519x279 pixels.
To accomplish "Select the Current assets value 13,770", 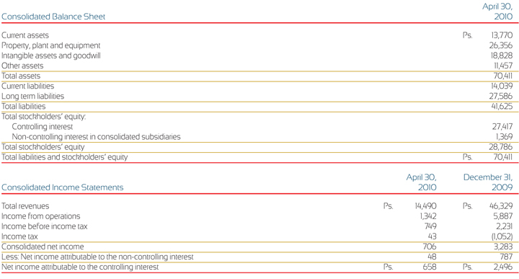I will coord(502,35).
